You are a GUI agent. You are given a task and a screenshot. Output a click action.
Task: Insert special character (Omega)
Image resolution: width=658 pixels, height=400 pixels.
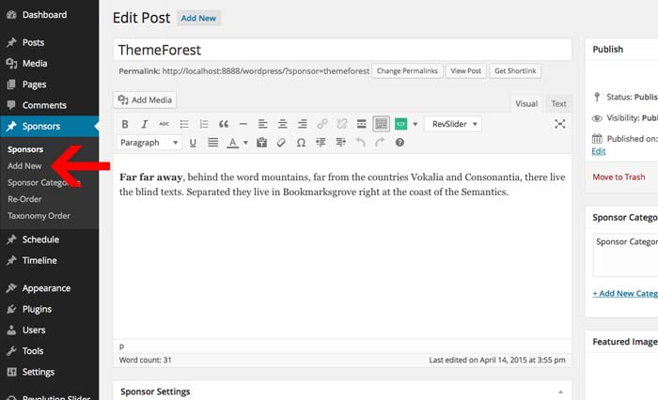[301, 143]
